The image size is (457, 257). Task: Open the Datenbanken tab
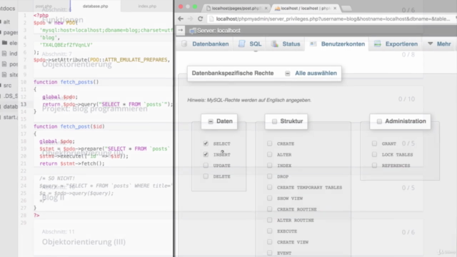pyautogui.click(x=205, y=44)
